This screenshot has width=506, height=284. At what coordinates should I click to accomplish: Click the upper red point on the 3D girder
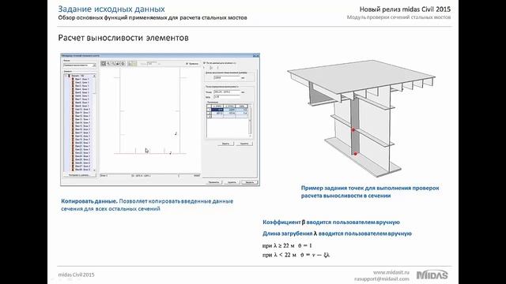pos(353,129)
